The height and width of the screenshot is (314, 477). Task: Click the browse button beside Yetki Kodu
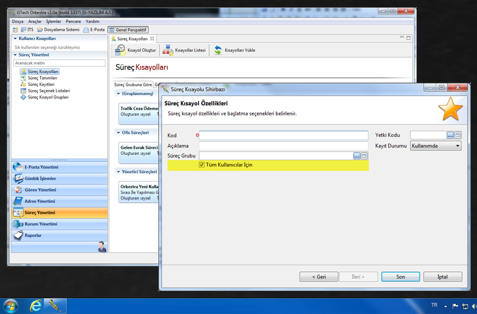450,135
